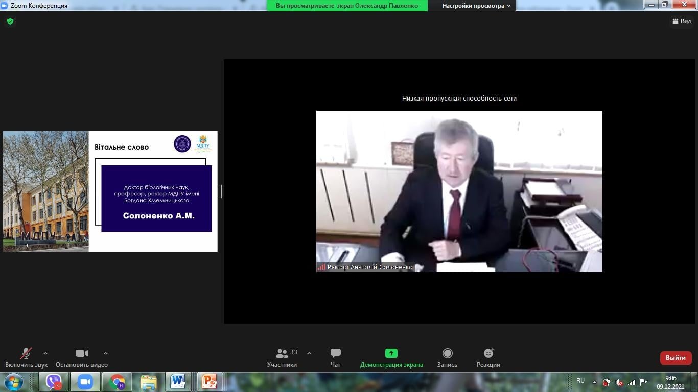Click the Record button icon
The width and height of the screenshot is (698, 392).
point(447,353)
